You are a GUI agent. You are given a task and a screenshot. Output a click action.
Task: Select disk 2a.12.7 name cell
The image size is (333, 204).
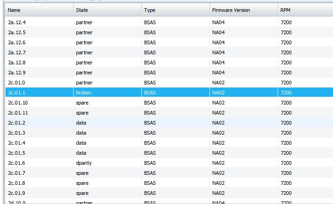[x=39, y=52]
